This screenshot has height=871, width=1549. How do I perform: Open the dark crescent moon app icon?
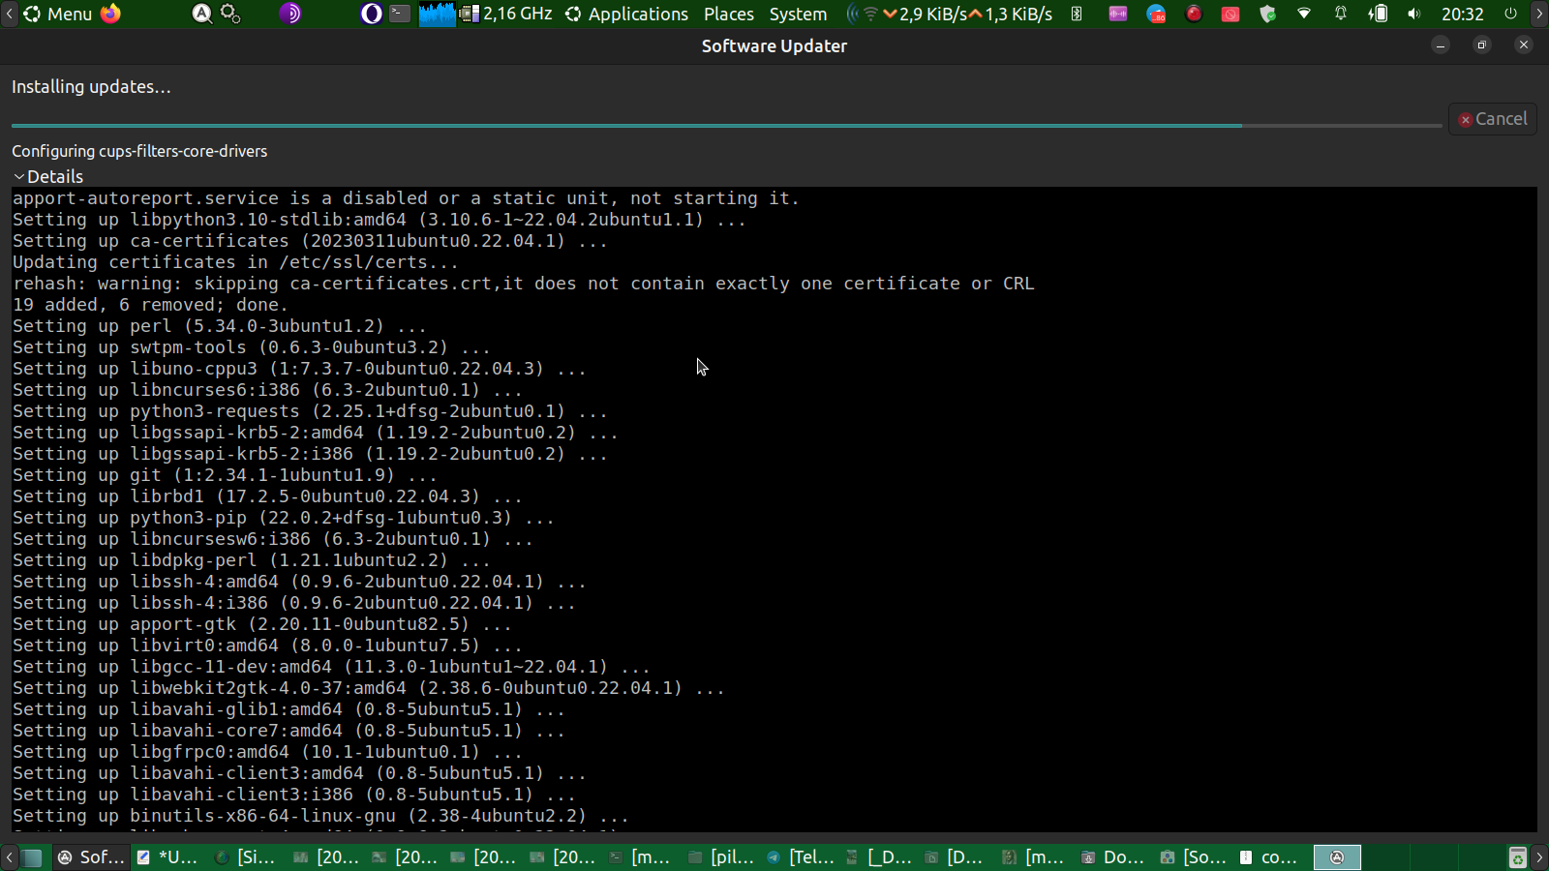point(371,14)
